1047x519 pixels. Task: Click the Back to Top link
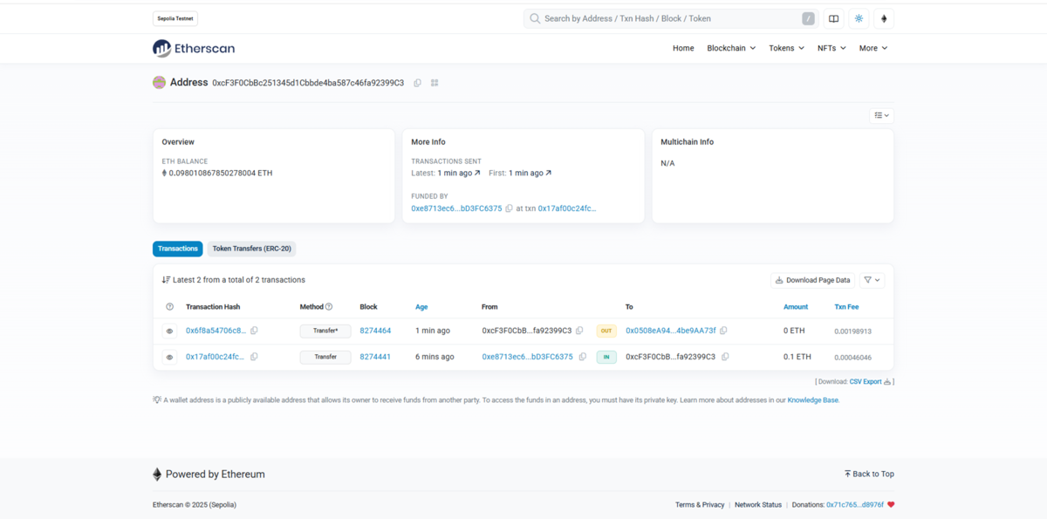tap(869, 475)
